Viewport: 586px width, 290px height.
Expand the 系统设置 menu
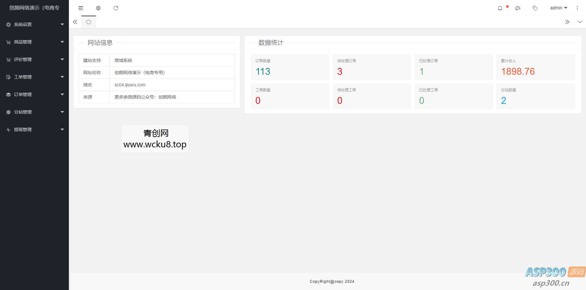tap(34, 24)
